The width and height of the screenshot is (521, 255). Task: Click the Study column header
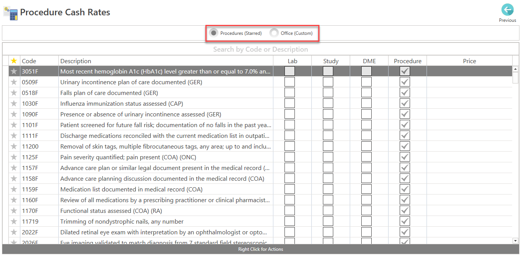pos(331,61)
